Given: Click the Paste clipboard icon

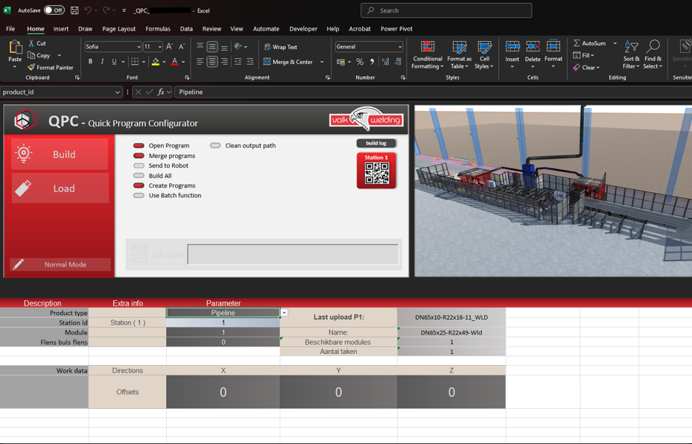Looking at the screenshot, I should click(15, 47).
